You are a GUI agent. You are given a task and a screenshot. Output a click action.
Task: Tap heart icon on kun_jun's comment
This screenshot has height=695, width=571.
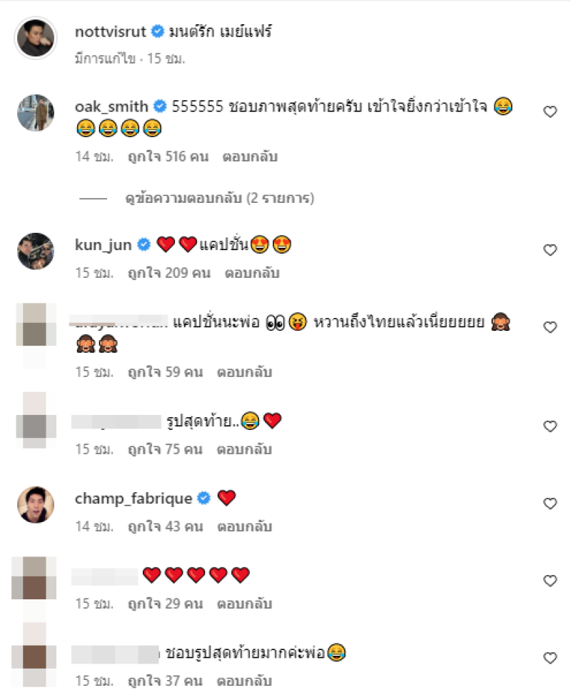[550, 250]
